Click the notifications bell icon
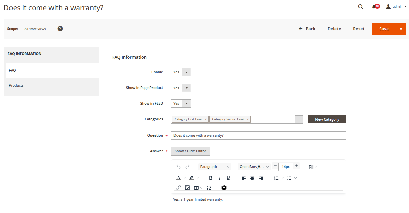 (374, 7)
